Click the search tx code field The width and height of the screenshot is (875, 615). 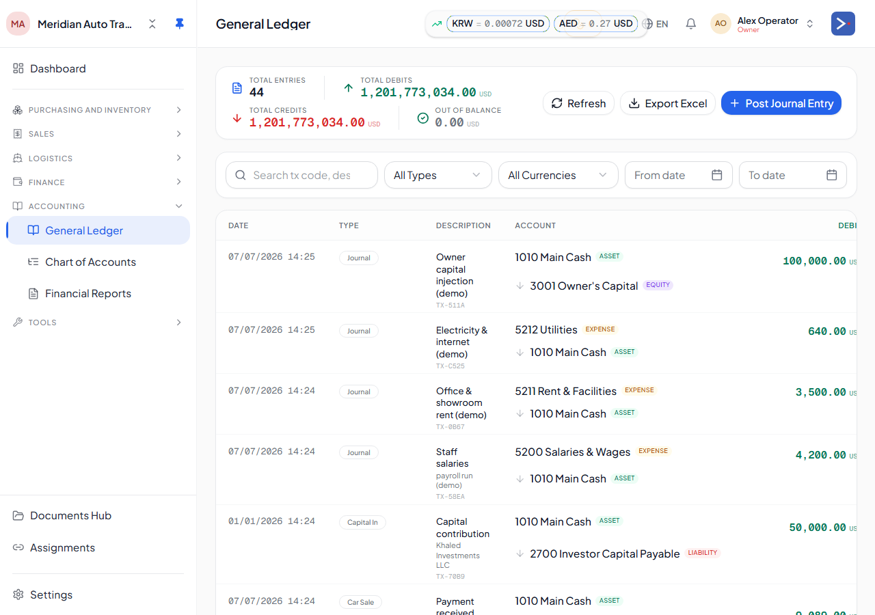(x=301, y=175)
